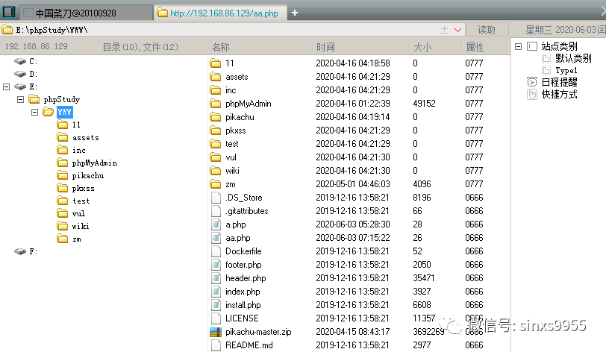Screen dimensions: 606x352
Task: Click pikachu folder icon in file list
Action: click(216, 116)
